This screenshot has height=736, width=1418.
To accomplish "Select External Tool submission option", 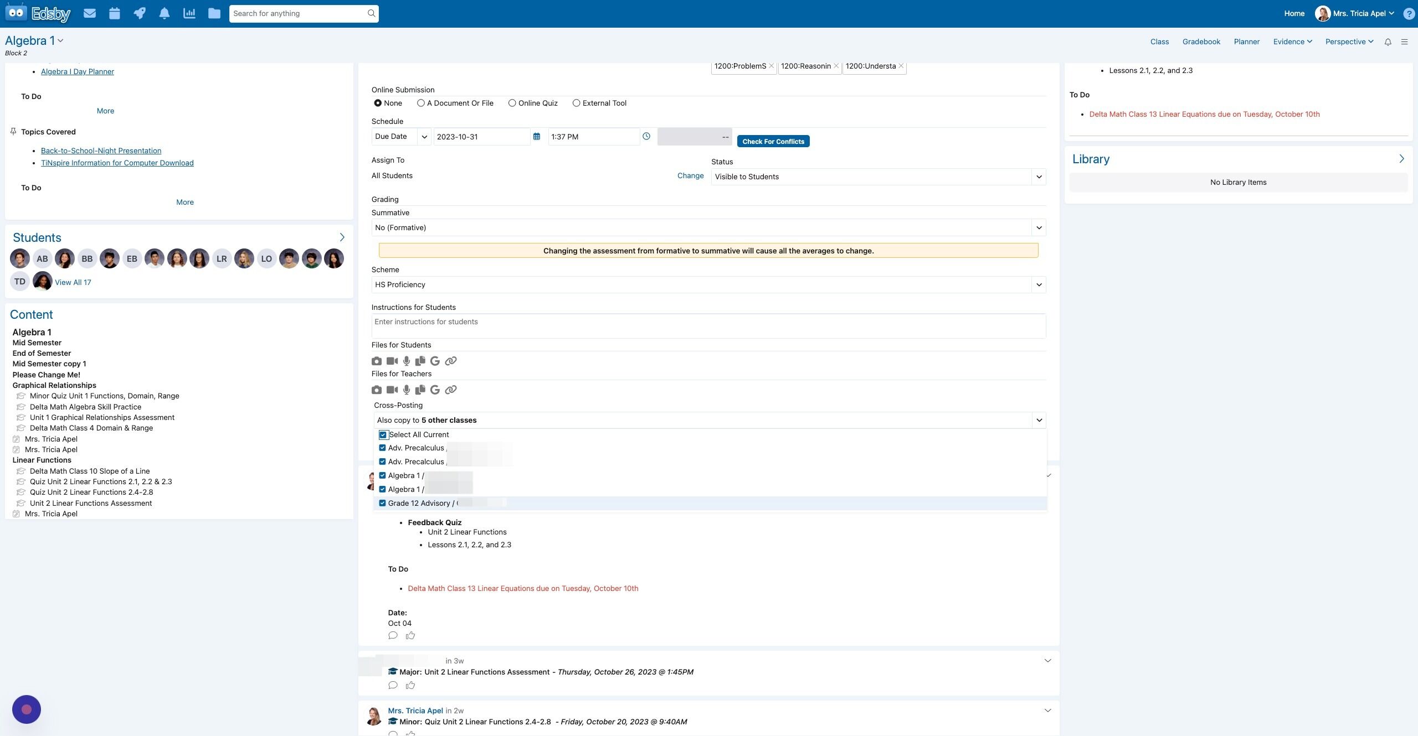I will pyautogui.click(x=577, y=103).
